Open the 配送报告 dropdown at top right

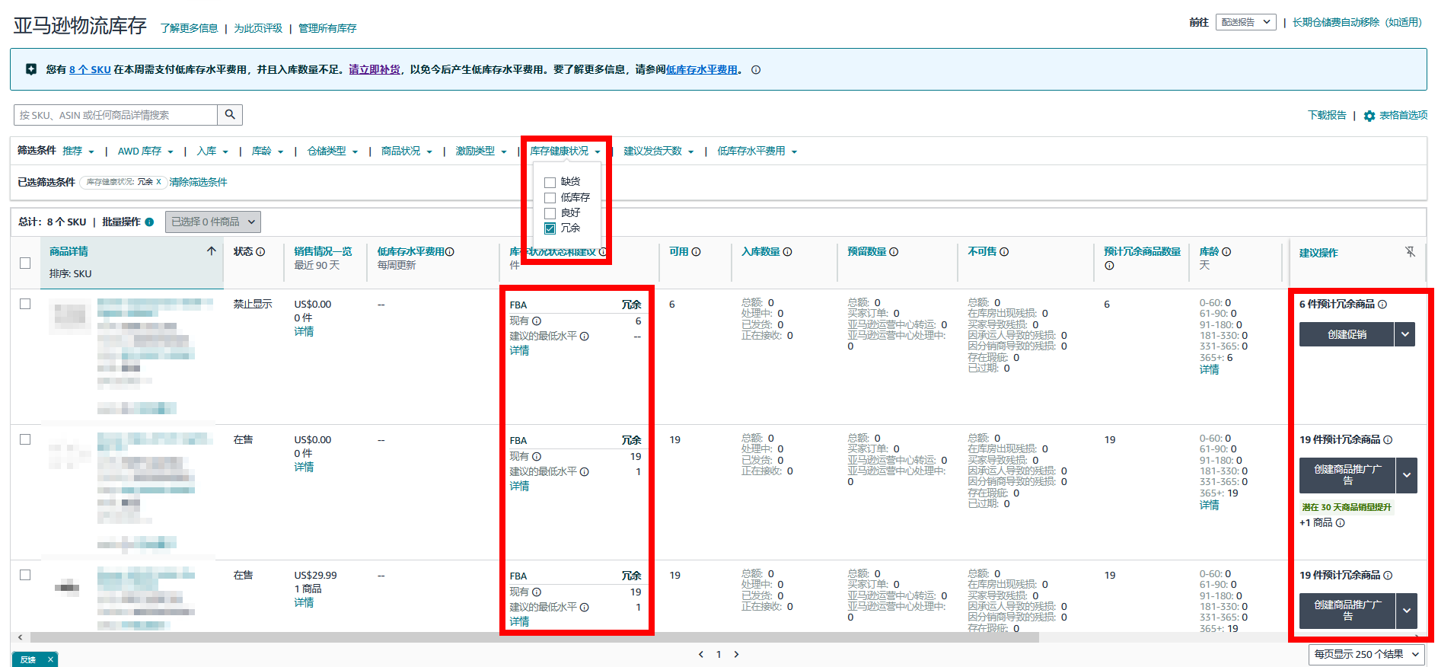(1245, 22)
